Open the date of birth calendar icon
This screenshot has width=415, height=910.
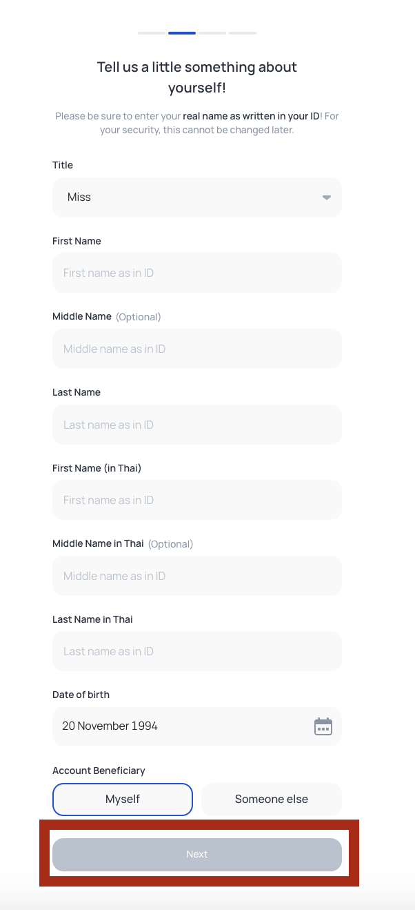(323, 726)
